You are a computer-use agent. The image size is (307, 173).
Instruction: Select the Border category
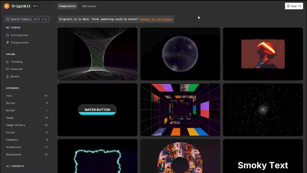pyautogui.click(x=27, y=111)
